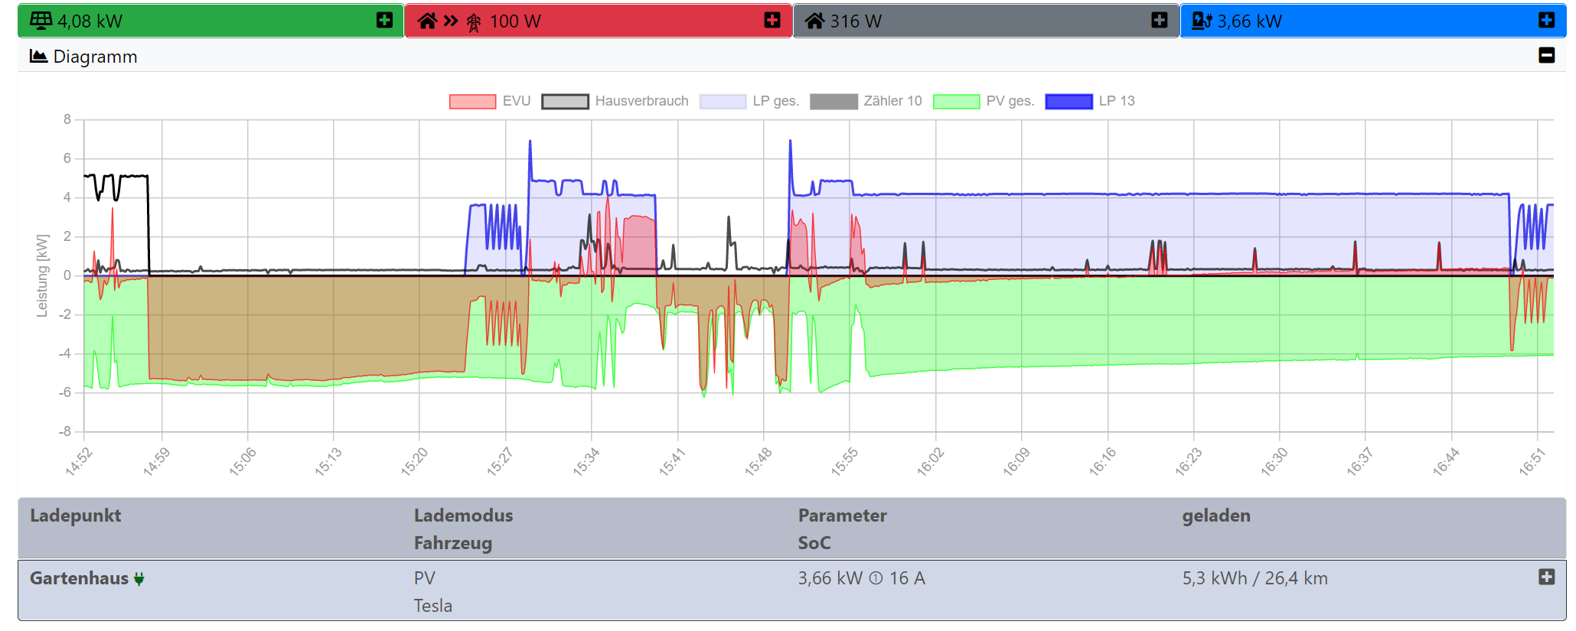Open the Gartenhaus charge point name
This screenshot has width=1576, height=631.
click(x=79, y=578)
